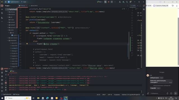The height and width of the screenshot is (100, 179).
Task: Open the AI Assistant sparkle icon
Action: 123,2
